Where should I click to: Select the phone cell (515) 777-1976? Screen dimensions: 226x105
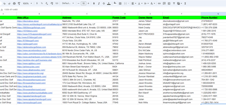click(213, 34)
